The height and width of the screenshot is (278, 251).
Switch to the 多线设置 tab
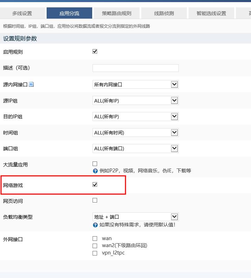22,13
